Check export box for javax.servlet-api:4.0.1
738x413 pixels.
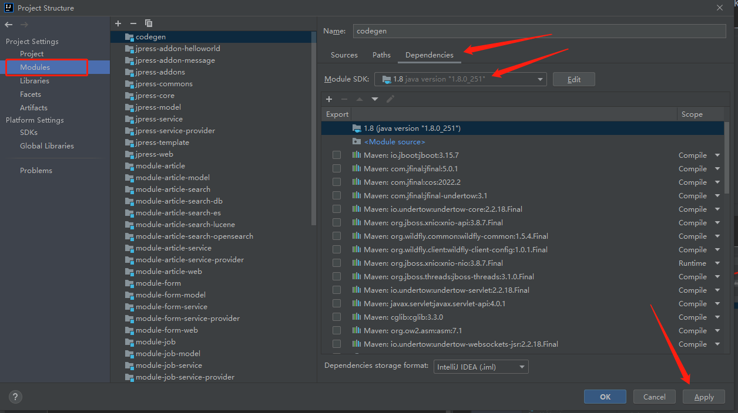point(337,303)
